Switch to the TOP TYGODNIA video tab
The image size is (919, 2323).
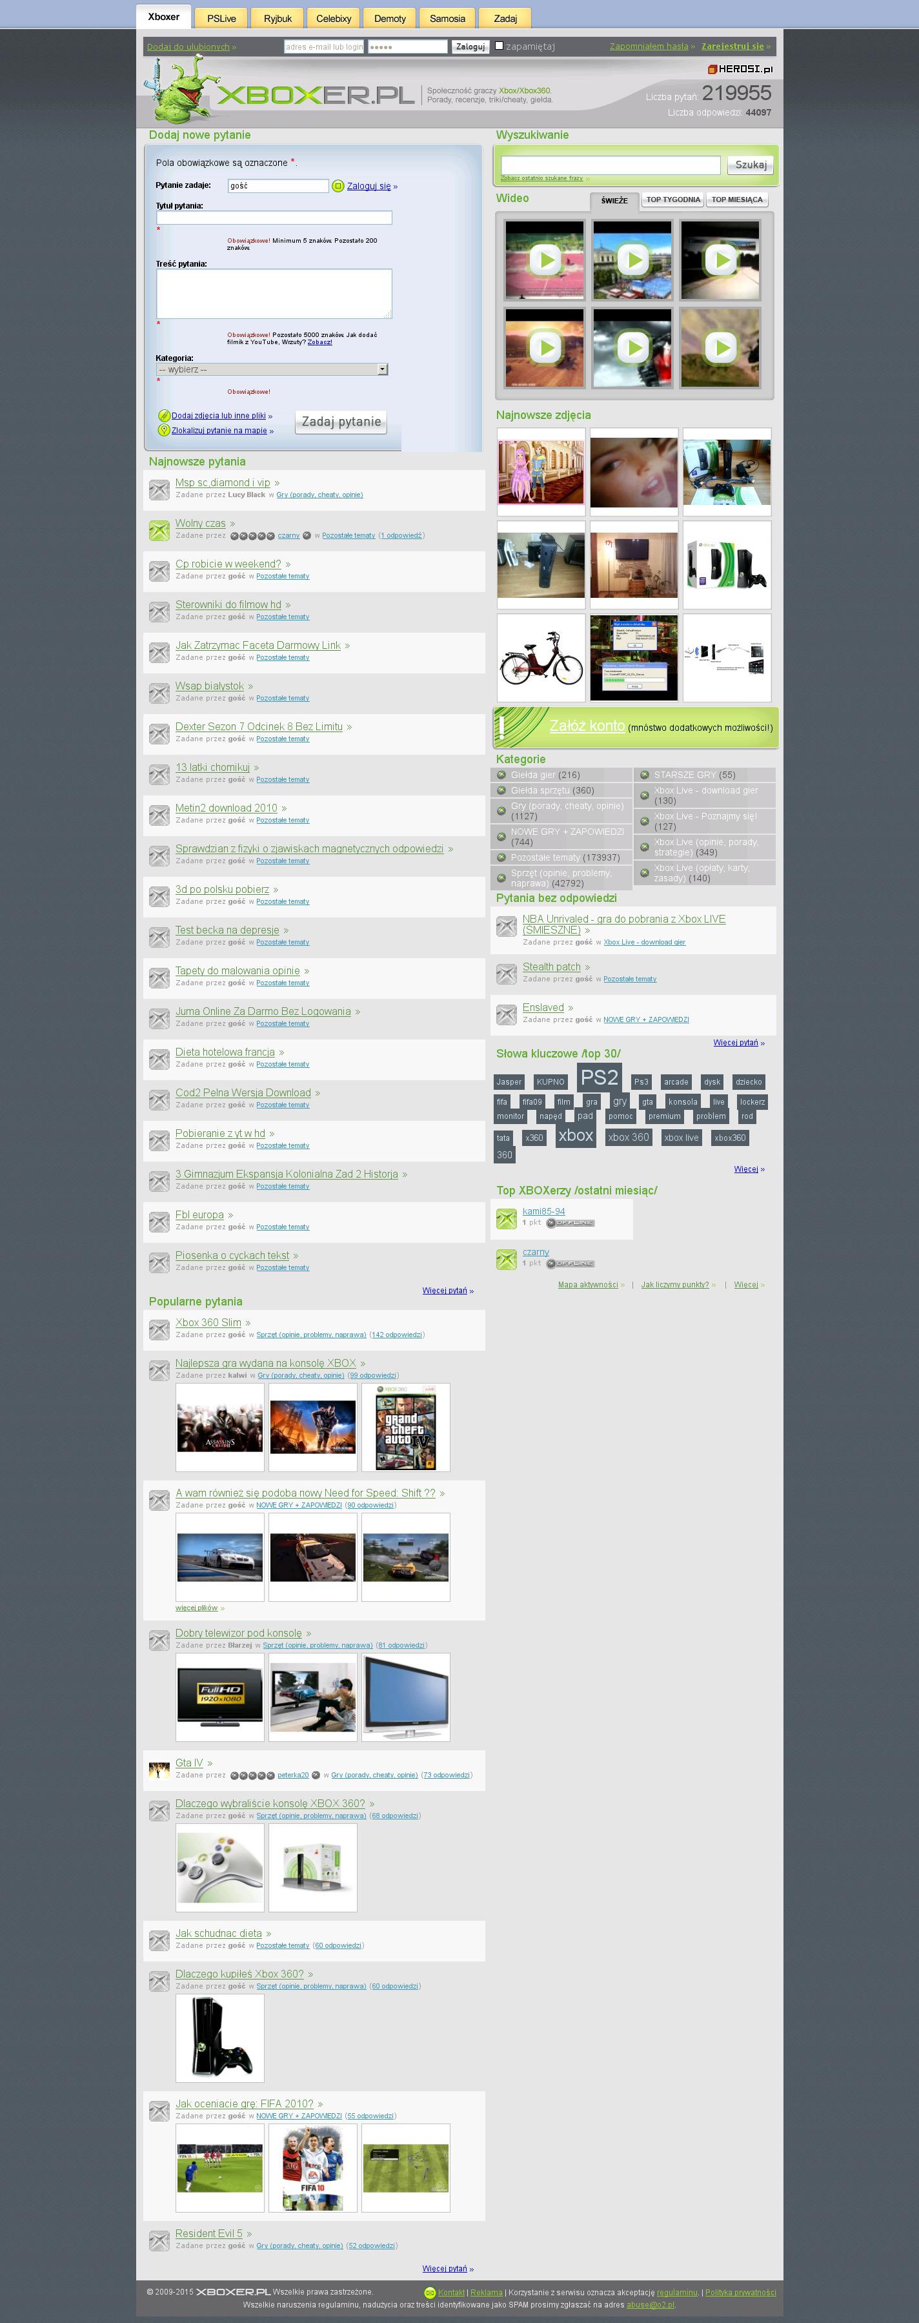tap(672, 200)
